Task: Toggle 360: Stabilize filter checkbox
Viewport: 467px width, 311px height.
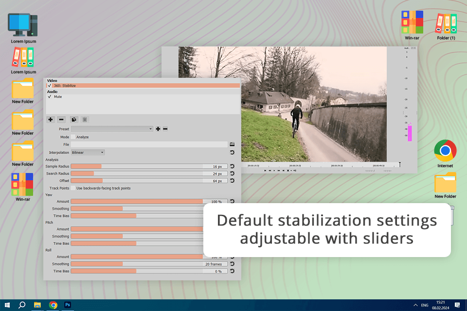Action: click(50, 86)
